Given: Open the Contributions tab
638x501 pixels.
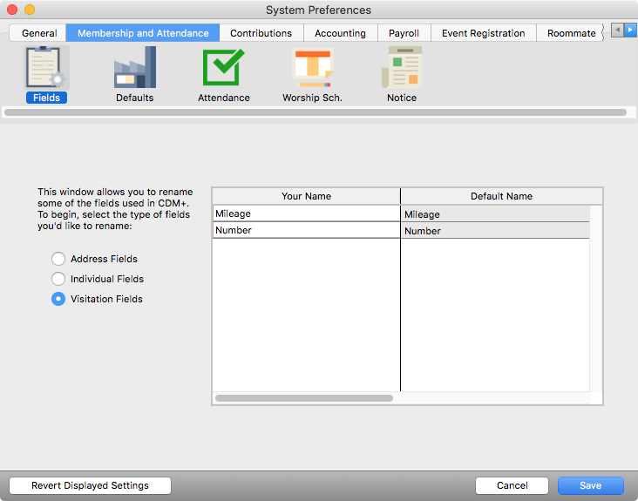Looking at the screenshot, I should (x=261, y=33).
